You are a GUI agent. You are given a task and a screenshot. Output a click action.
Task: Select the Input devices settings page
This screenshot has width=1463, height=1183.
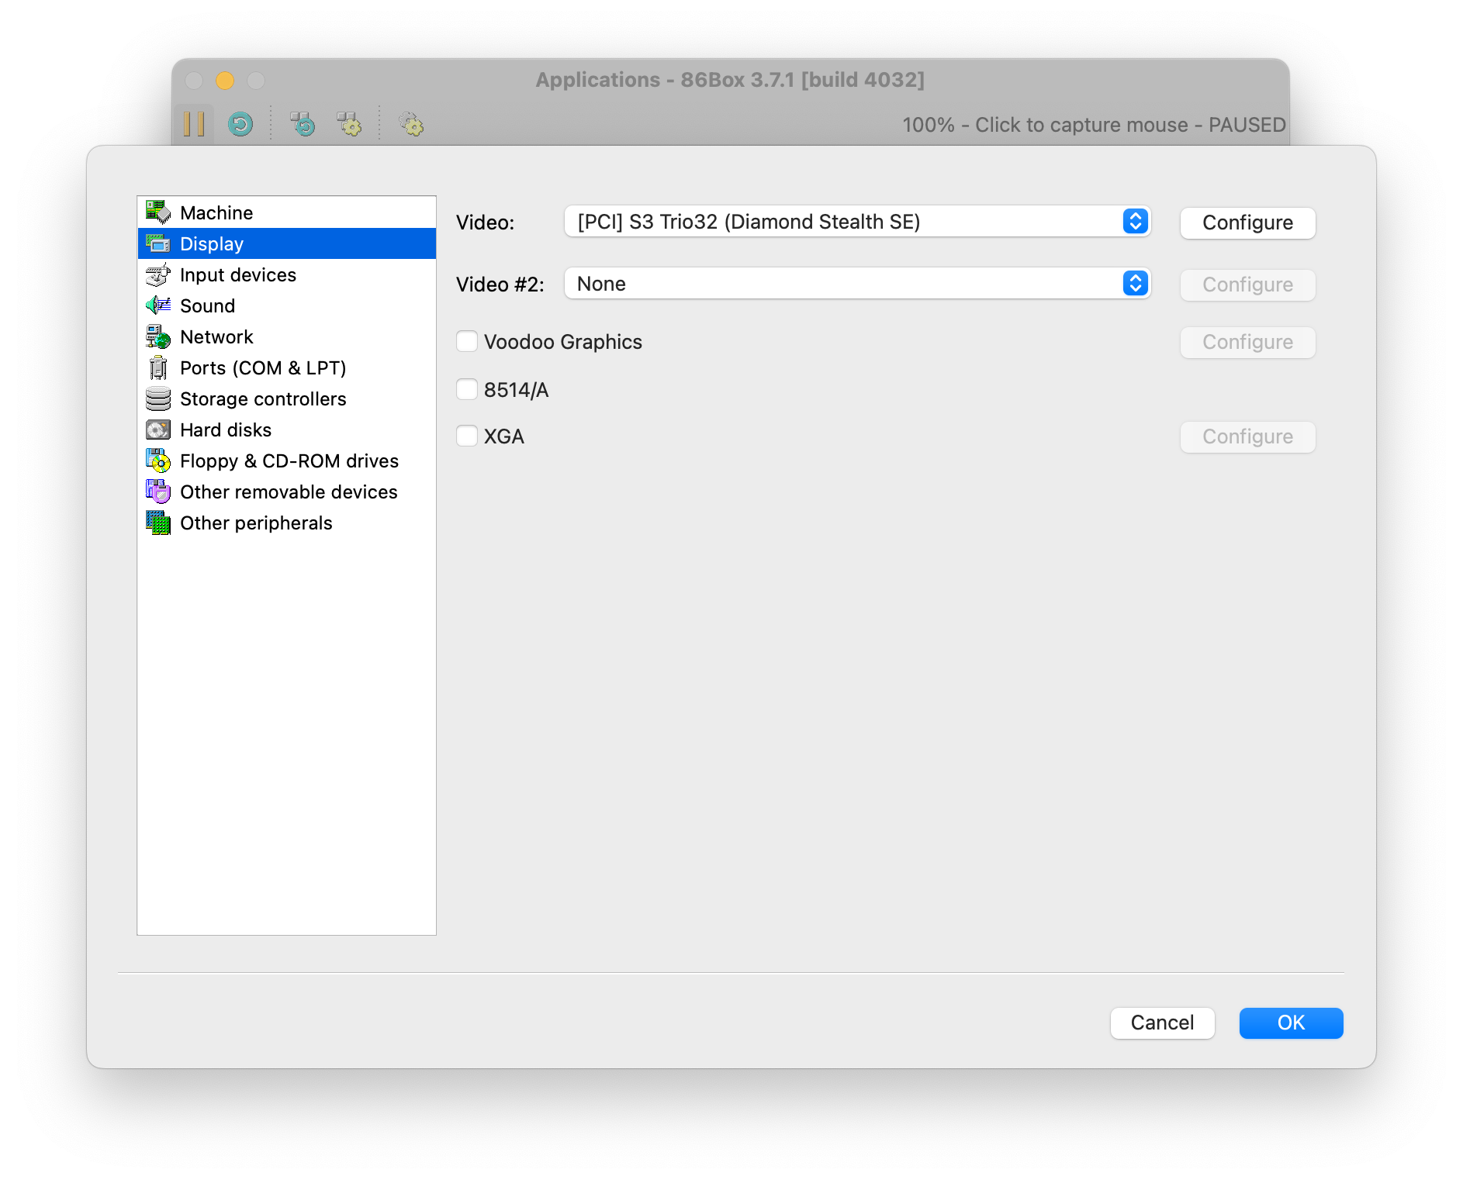(x=286, y=274)
